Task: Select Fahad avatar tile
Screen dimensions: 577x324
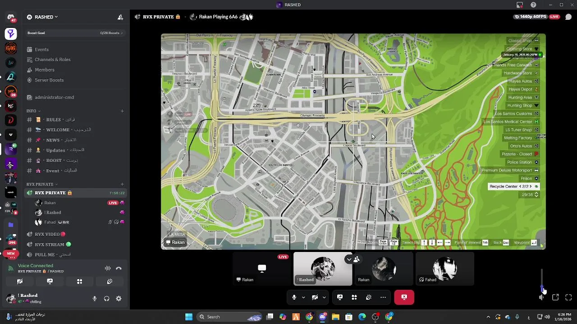Action: pyautogui.click(x=445, y=269)
